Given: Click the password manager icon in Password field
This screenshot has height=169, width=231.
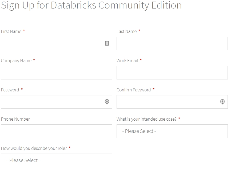Looking at the screenshot, I should 107,102.
